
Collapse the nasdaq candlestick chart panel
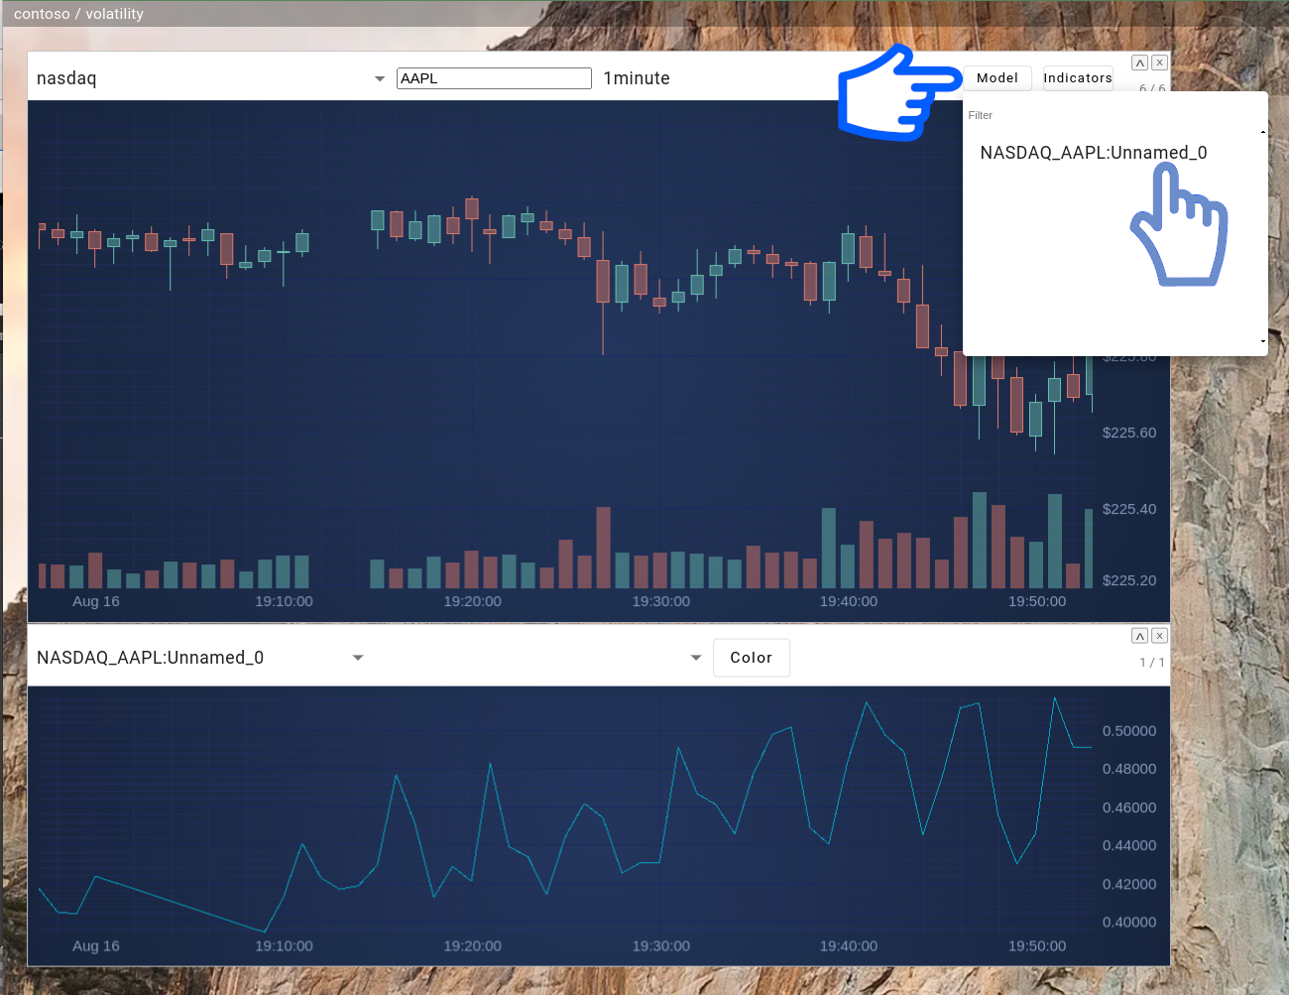(1140, 62)
